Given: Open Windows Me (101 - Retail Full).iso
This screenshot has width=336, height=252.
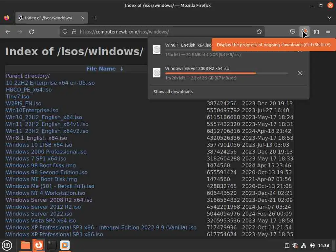Looking at the screenshot, I should [50, 186].
